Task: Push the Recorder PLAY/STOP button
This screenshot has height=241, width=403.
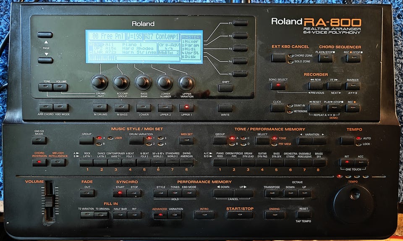Action: (x=334, y=108)
